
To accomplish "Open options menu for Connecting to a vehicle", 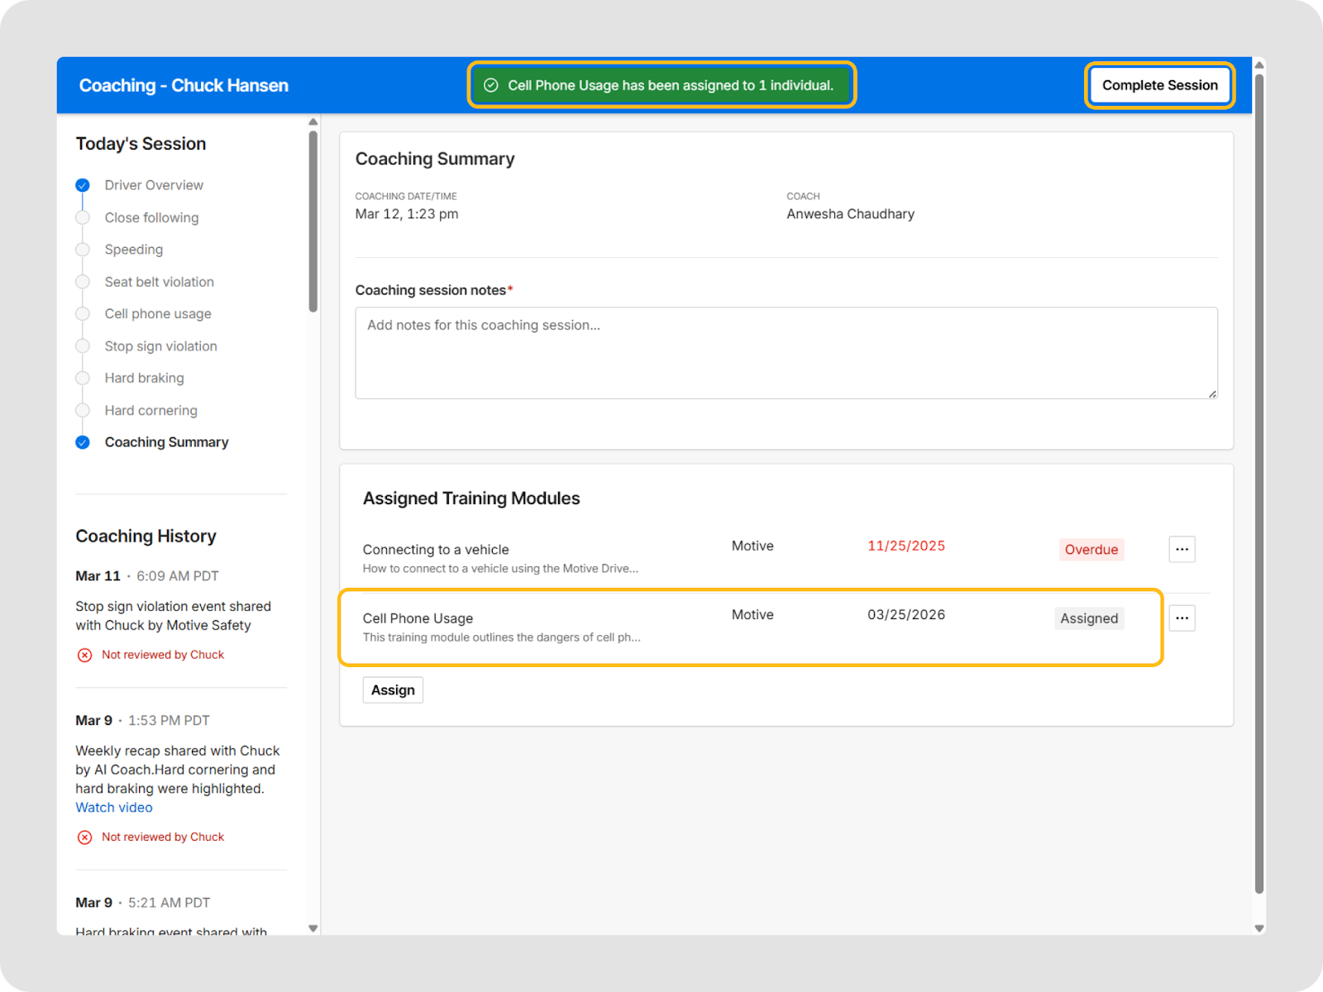I will [1182, 549].
